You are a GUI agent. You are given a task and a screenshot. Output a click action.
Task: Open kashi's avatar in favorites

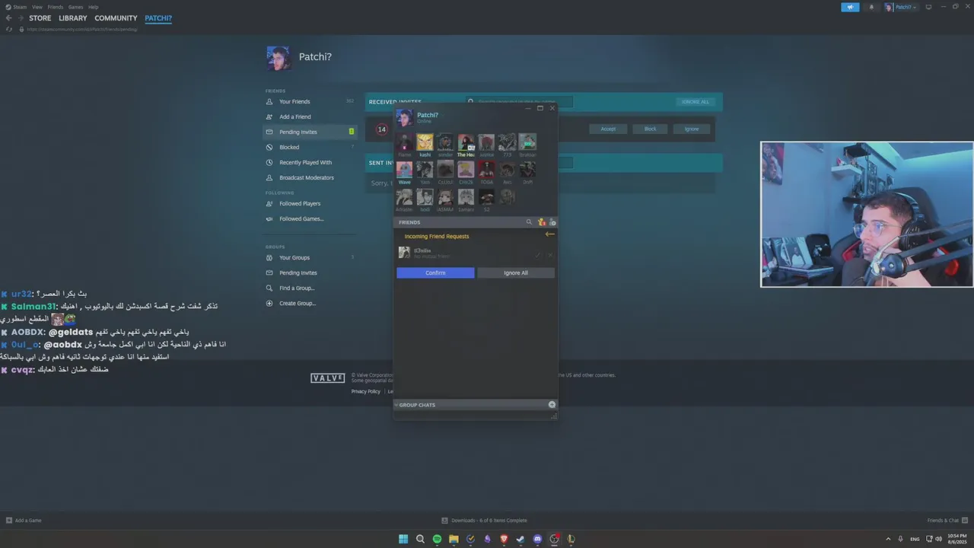[x=425, y=142]
